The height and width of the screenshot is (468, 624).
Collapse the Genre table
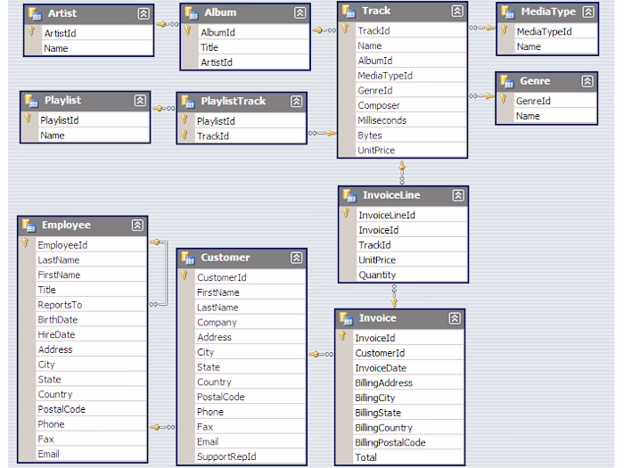pos(587,82)
